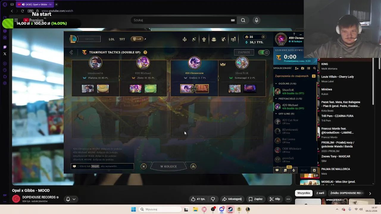381x214 pixels.
Task: Click the YouTube search magnifier button
Action: pos(243,20)
